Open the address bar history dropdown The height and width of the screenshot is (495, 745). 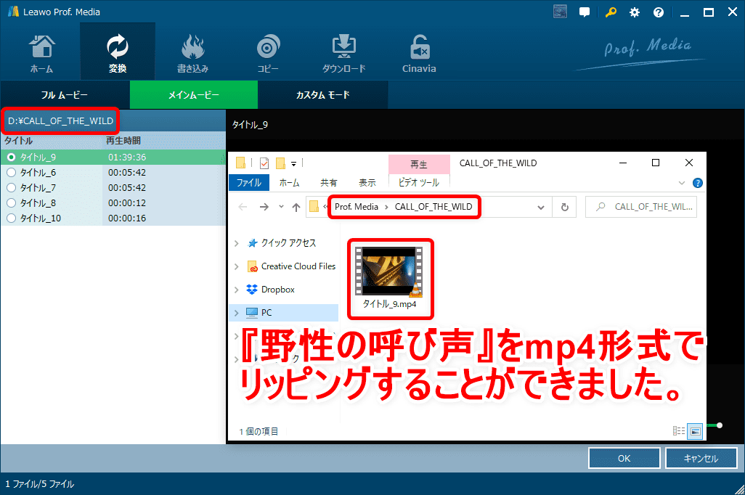(541, 207)
